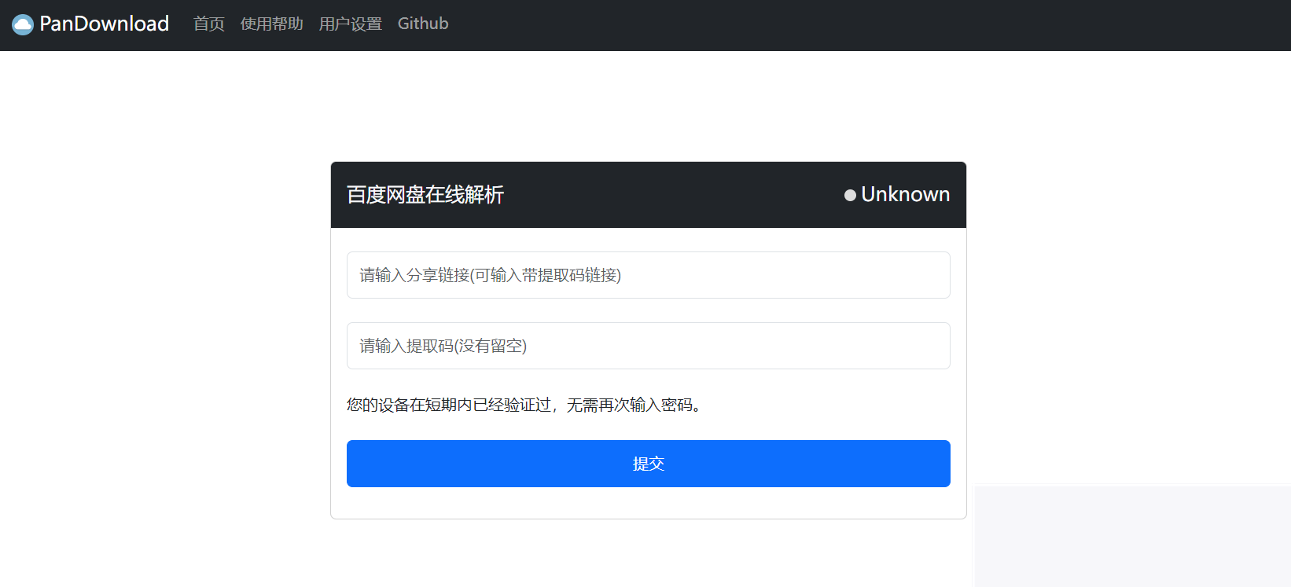
Task: Click the PanDownload cloud logo icon
Action: click(23, 24)
